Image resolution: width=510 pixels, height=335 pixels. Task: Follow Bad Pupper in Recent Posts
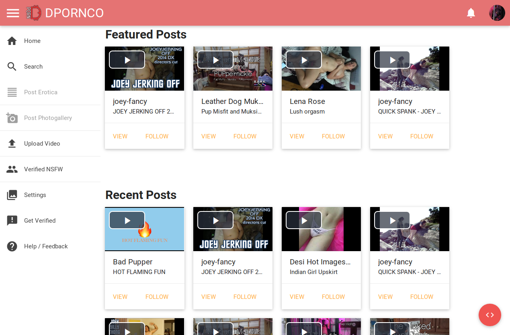pos(157,297)
